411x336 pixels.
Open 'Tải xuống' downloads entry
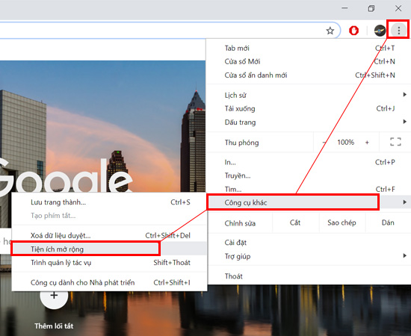point(308,108)
